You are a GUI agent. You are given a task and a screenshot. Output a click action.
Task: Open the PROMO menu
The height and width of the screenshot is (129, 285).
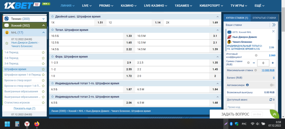(x=106, y=6)
